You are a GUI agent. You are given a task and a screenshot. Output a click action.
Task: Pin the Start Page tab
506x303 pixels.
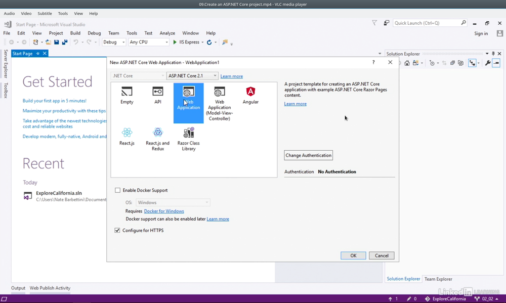[38, 54]
